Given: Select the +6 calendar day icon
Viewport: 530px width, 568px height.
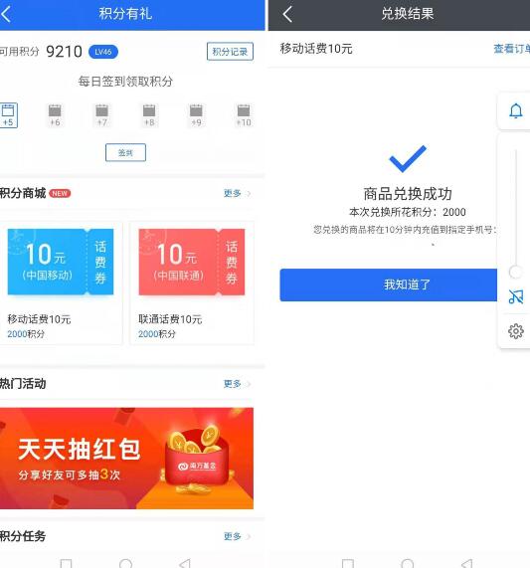Looking at the screenshot, I should coord(55,115).
